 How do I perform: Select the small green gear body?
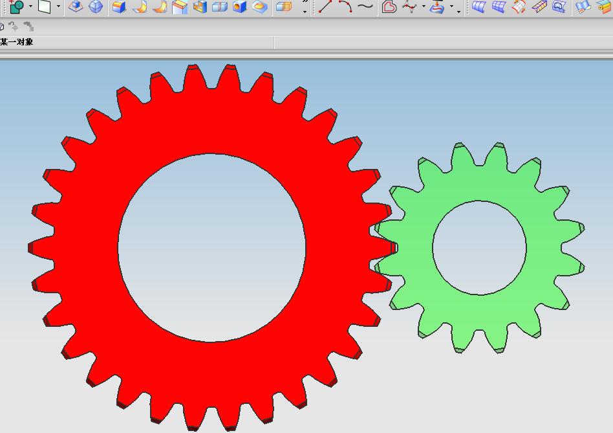pyautogui.click(x=479, y=313)
